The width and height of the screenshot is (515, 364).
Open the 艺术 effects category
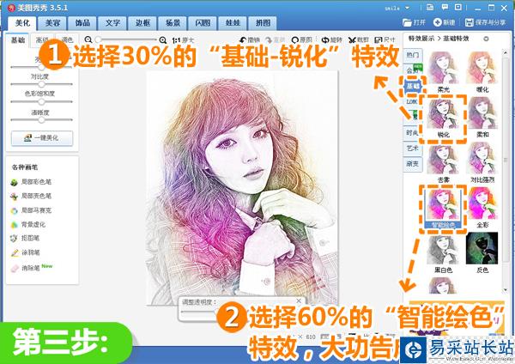tap(413, 149)
